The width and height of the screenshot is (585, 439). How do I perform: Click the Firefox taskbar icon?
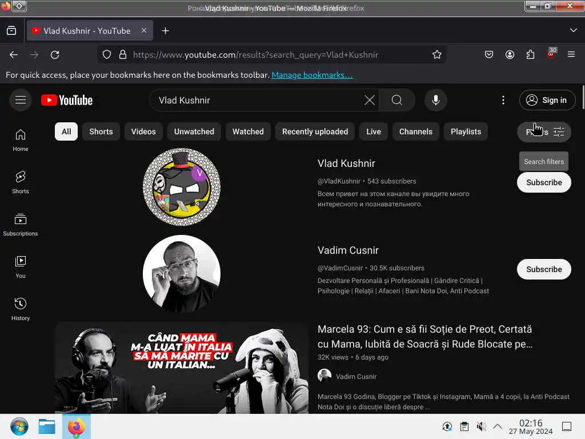pos(77,426)
